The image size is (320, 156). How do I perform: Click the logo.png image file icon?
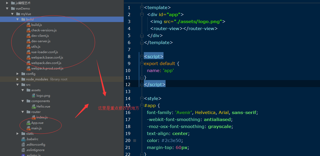tap(34, 96)
